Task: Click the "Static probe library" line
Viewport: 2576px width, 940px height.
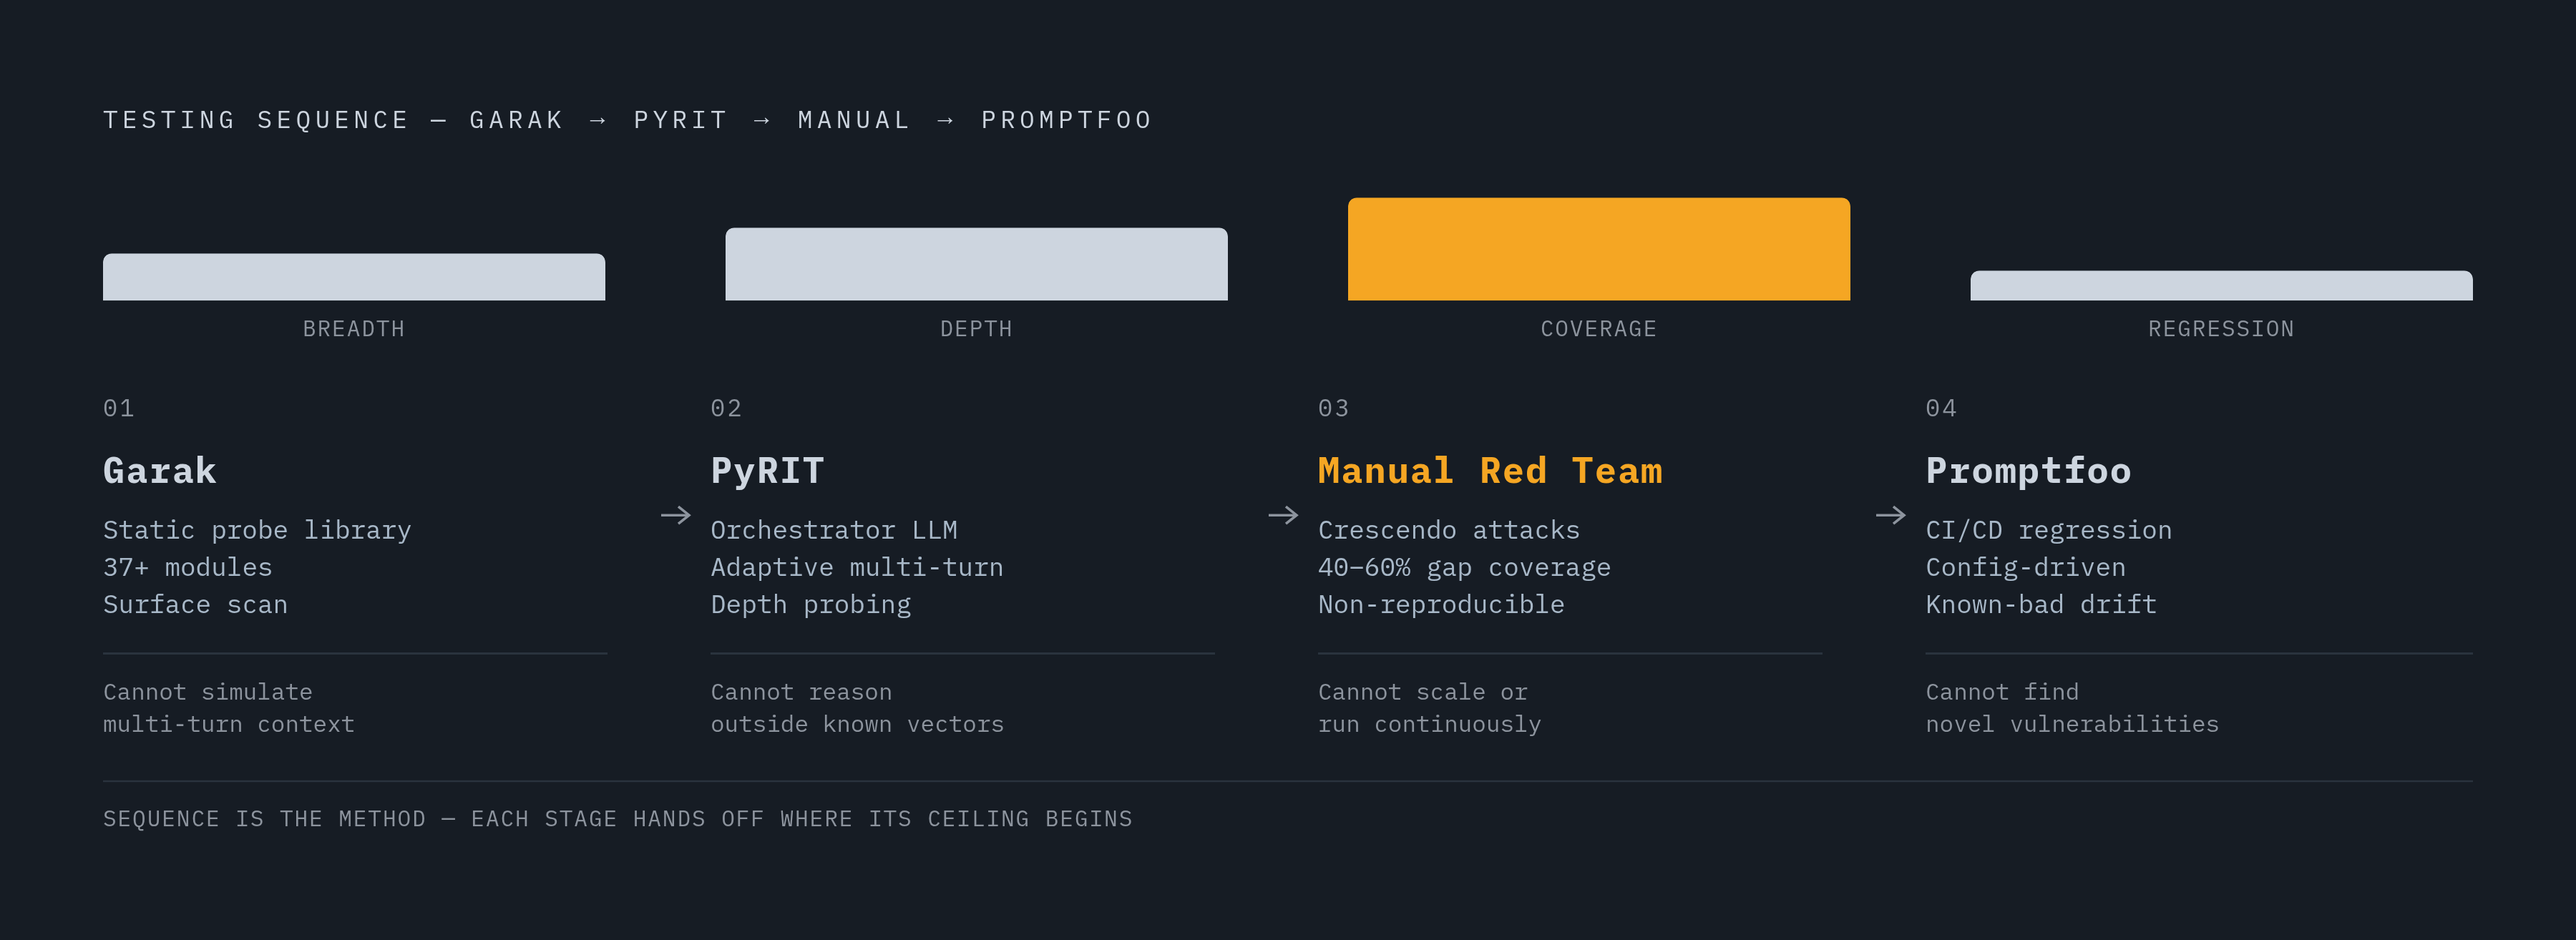Action: (x=257, y=530)
